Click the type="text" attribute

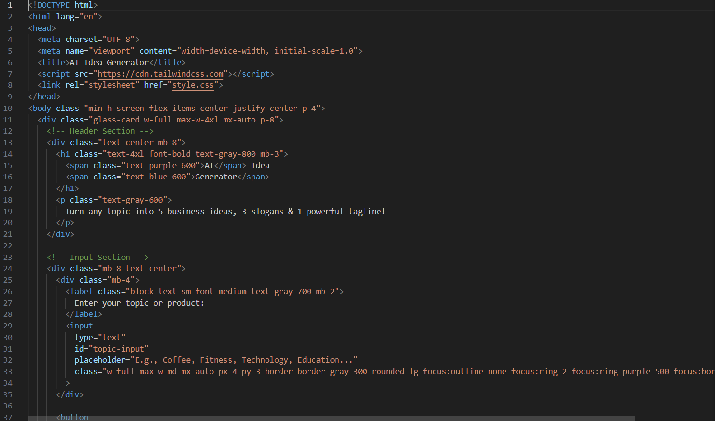point(100,337)
